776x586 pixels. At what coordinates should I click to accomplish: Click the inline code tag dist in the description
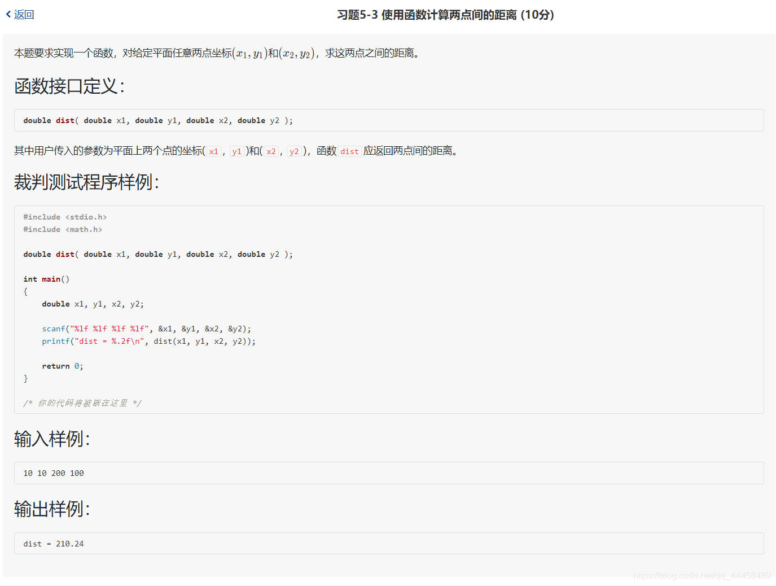click(349, 151)
